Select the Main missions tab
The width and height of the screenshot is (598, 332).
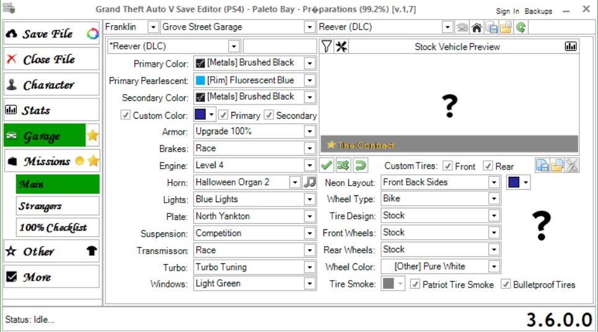[58, 184]
